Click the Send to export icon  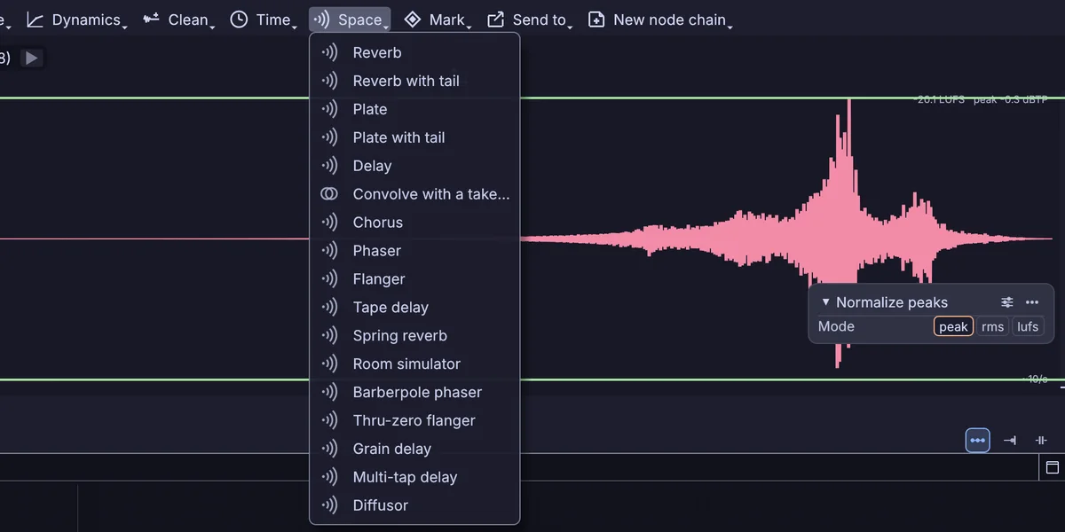coord(496,20)
